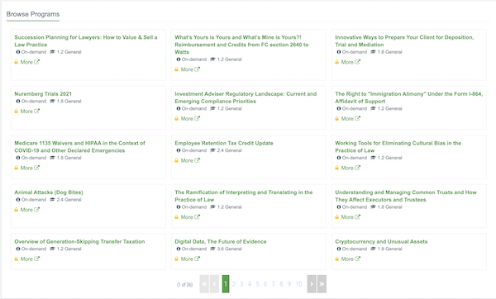This screenshot has width=496, height=299.
Task: Click '2.4 General' under Employee Retention Tax Credit
Action: click(x=229, y=150)
